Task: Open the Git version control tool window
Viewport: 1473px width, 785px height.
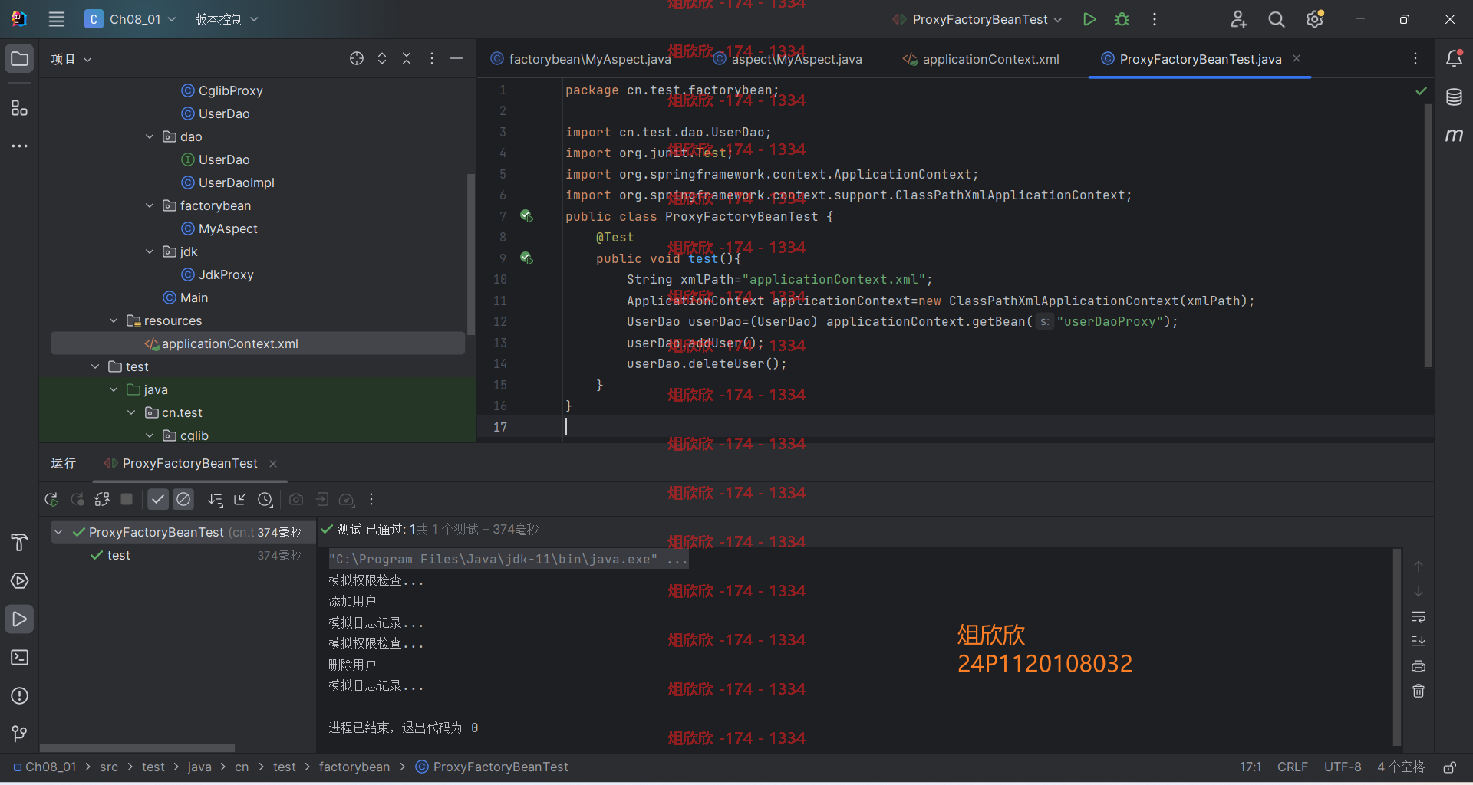Action: click(x=19, y=734)
